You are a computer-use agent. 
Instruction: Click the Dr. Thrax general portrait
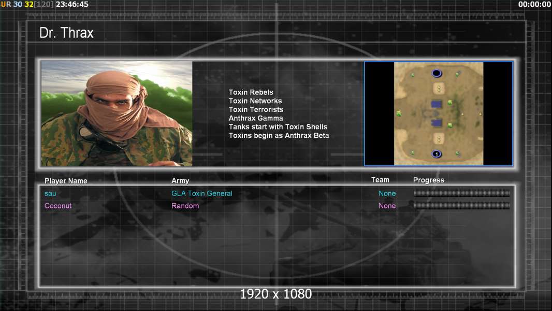tap(117, 114)
